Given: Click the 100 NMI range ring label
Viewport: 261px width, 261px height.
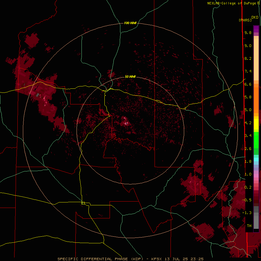Looking at the screenshot, I should tap(130, 23).
